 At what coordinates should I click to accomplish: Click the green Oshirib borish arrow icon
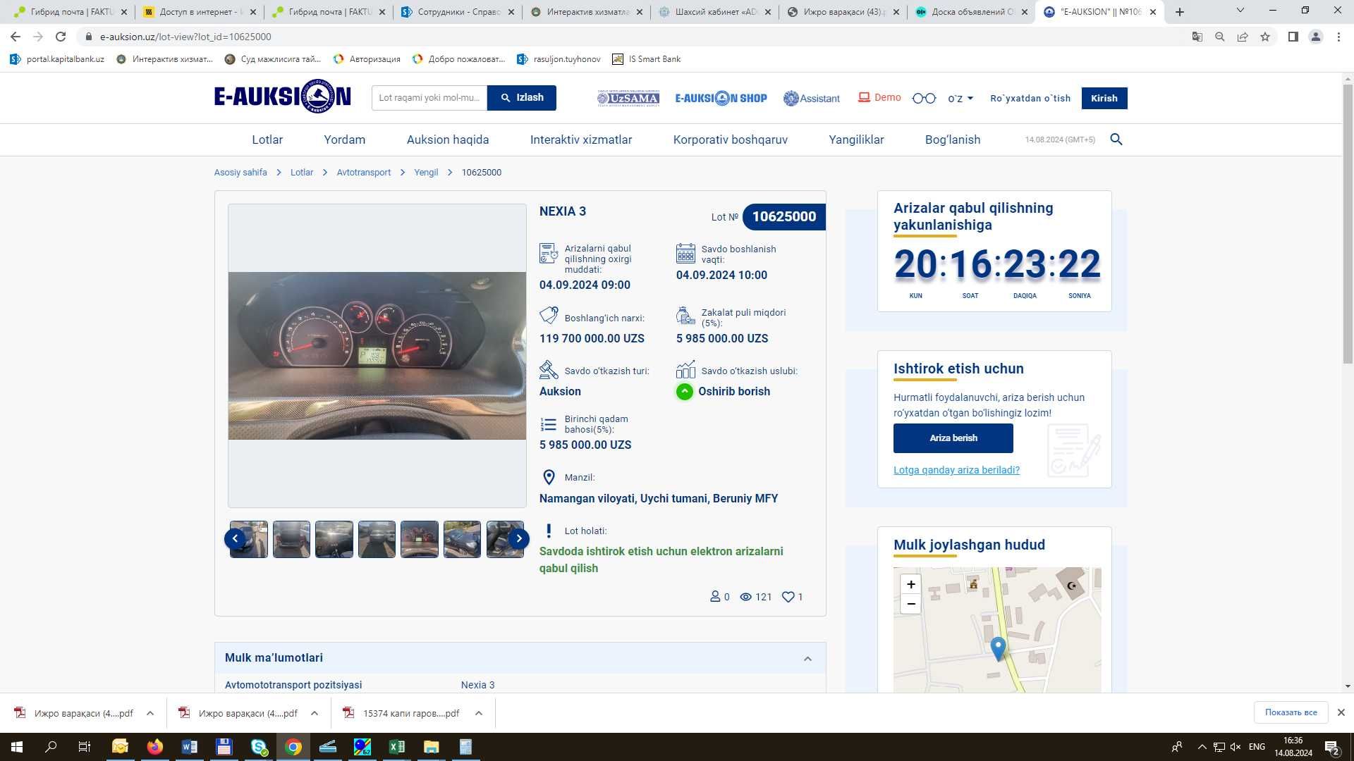point(684,392)
